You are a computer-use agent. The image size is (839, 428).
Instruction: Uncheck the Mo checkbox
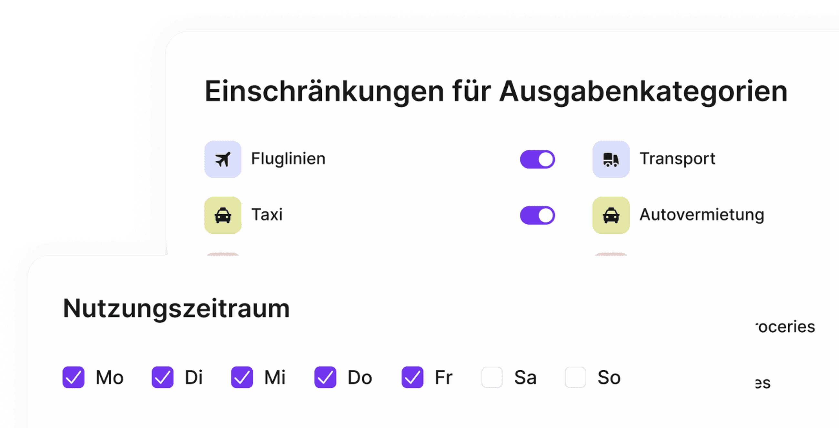[74, 377]
